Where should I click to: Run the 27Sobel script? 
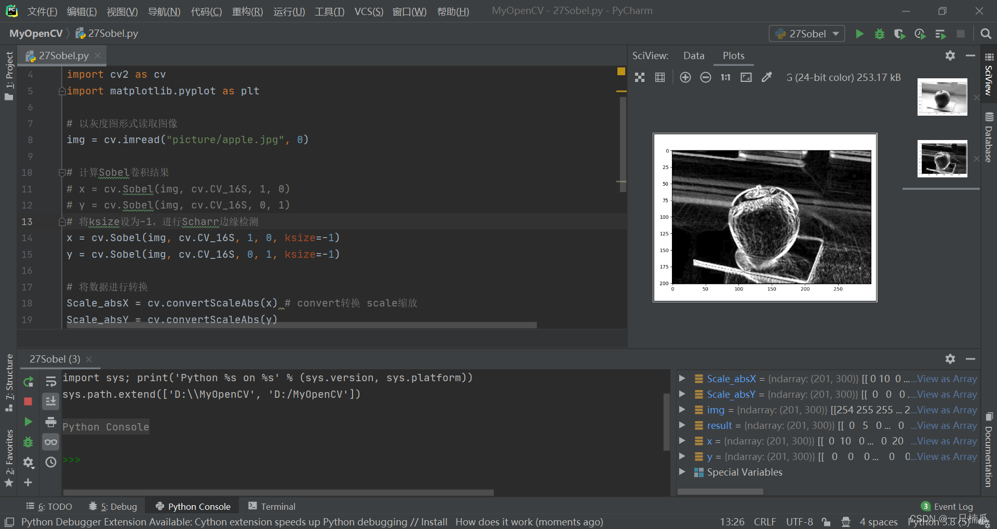pyautogui.click(x=859, y=33)
